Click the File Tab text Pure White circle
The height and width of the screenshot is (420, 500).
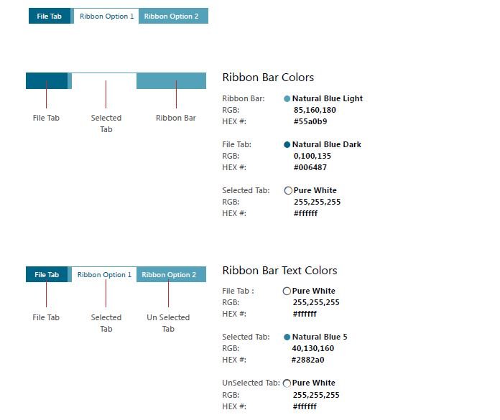click(x=287, y=291)
